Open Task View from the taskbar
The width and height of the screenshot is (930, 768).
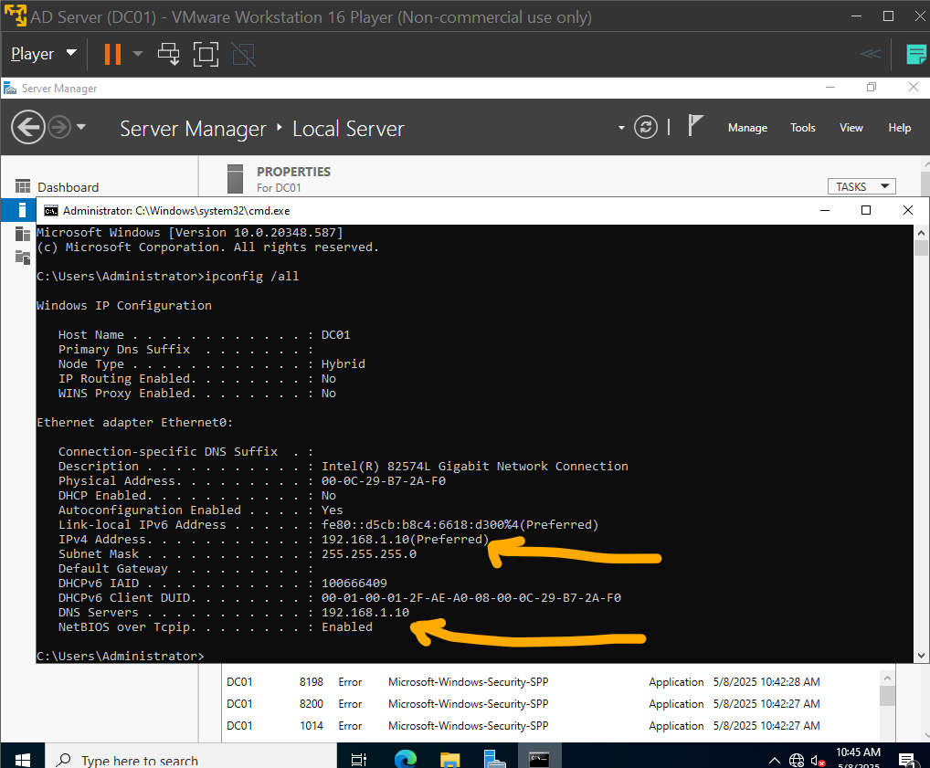[x=359, y=759]
